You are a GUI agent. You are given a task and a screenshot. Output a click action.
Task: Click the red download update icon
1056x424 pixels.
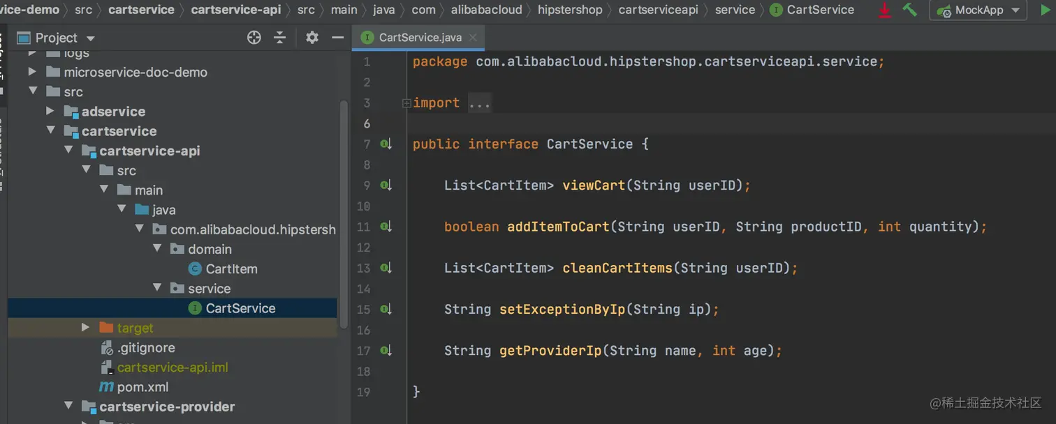tap(886, 10)
